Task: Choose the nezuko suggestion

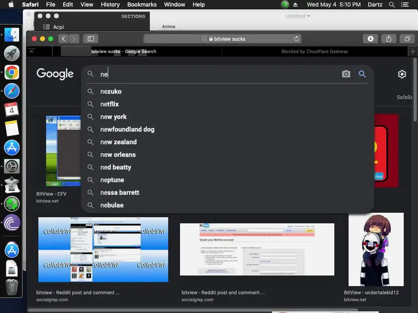Action: point(227,91)
